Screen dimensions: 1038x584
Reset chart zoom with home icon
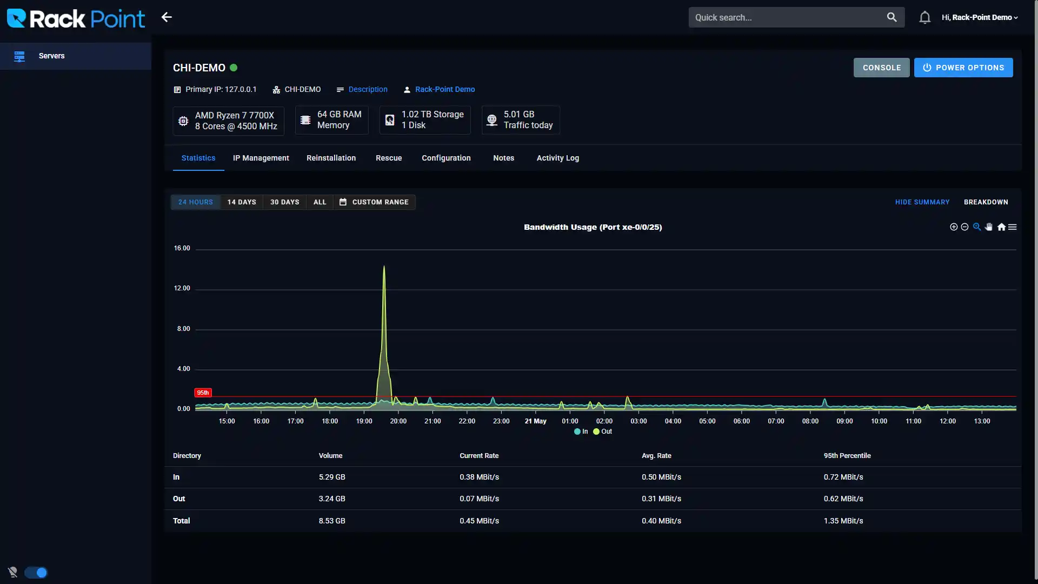point(1001,227)
